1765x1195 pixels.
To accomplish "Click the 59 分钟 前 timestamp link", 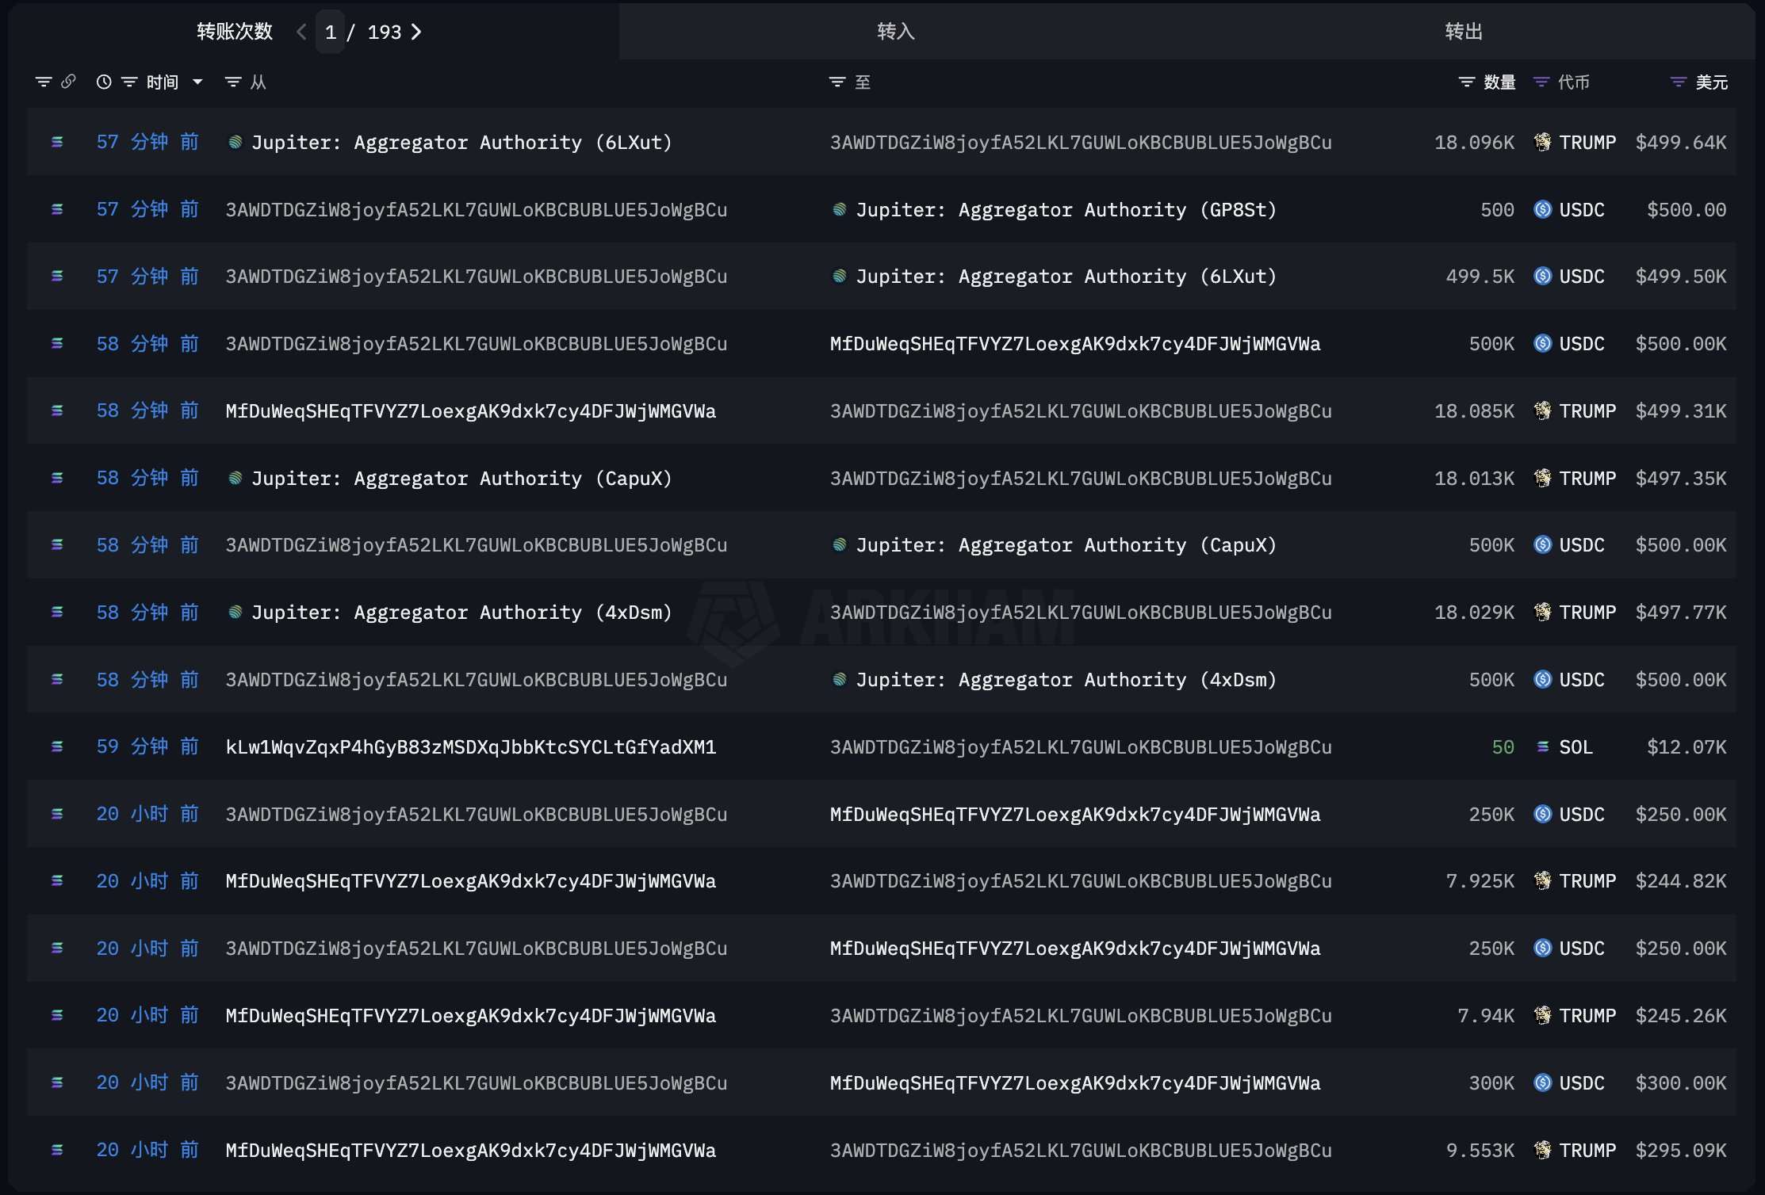I will coord(147,747).
